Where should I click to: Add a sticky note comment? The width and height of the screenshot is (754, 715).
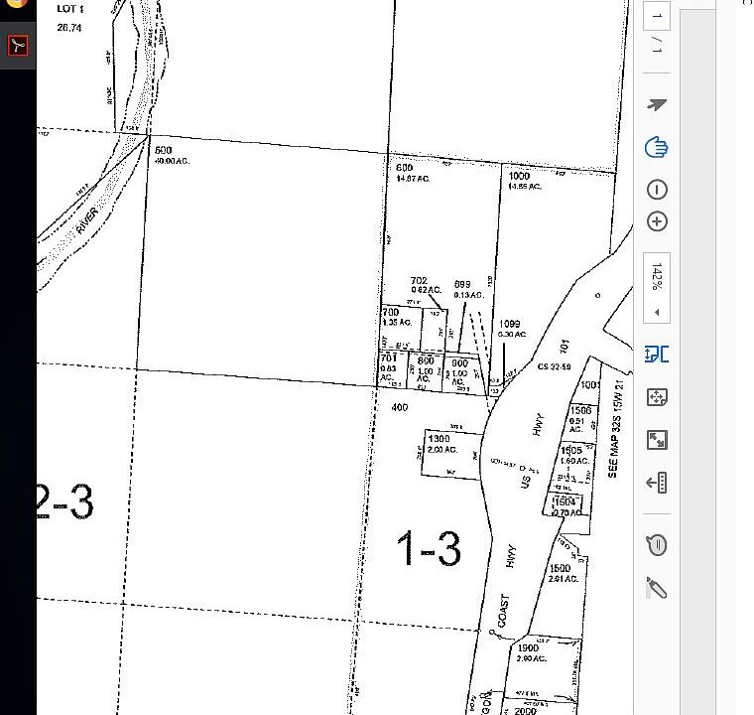[657, 545]
